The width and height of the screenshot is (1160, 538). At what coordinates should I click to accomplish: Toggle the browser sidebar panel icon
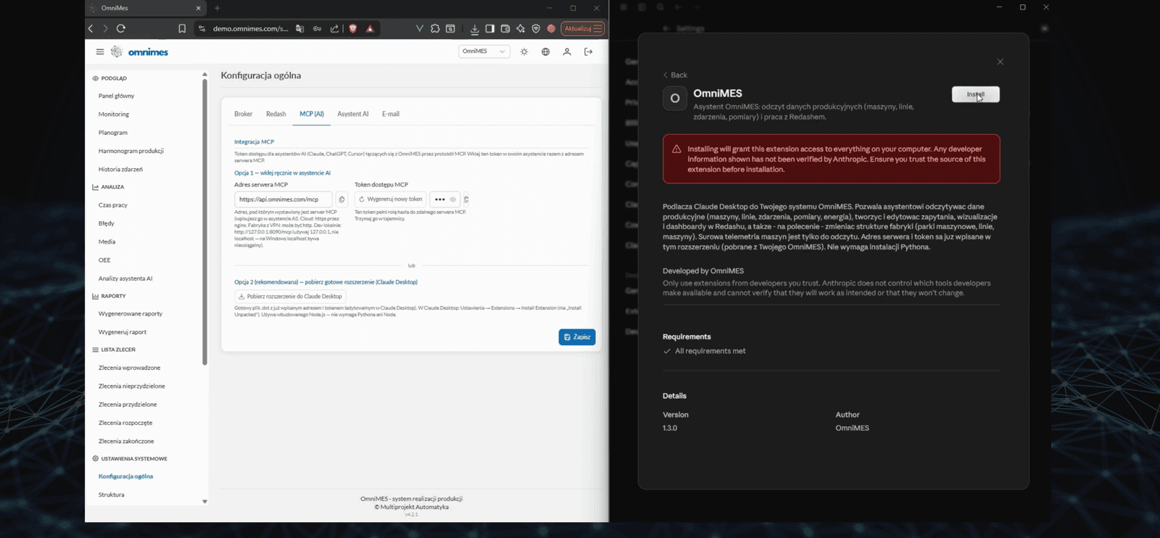(489, 28)
